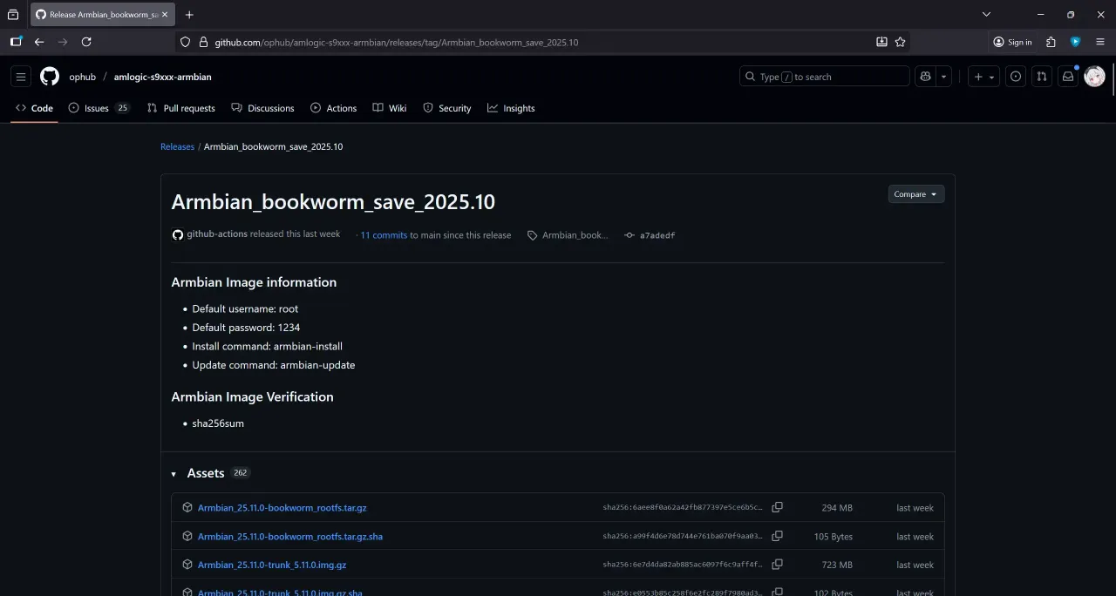Open the Wiki tab
This screenshot has height=596, width=1116.
coord(390,108)
